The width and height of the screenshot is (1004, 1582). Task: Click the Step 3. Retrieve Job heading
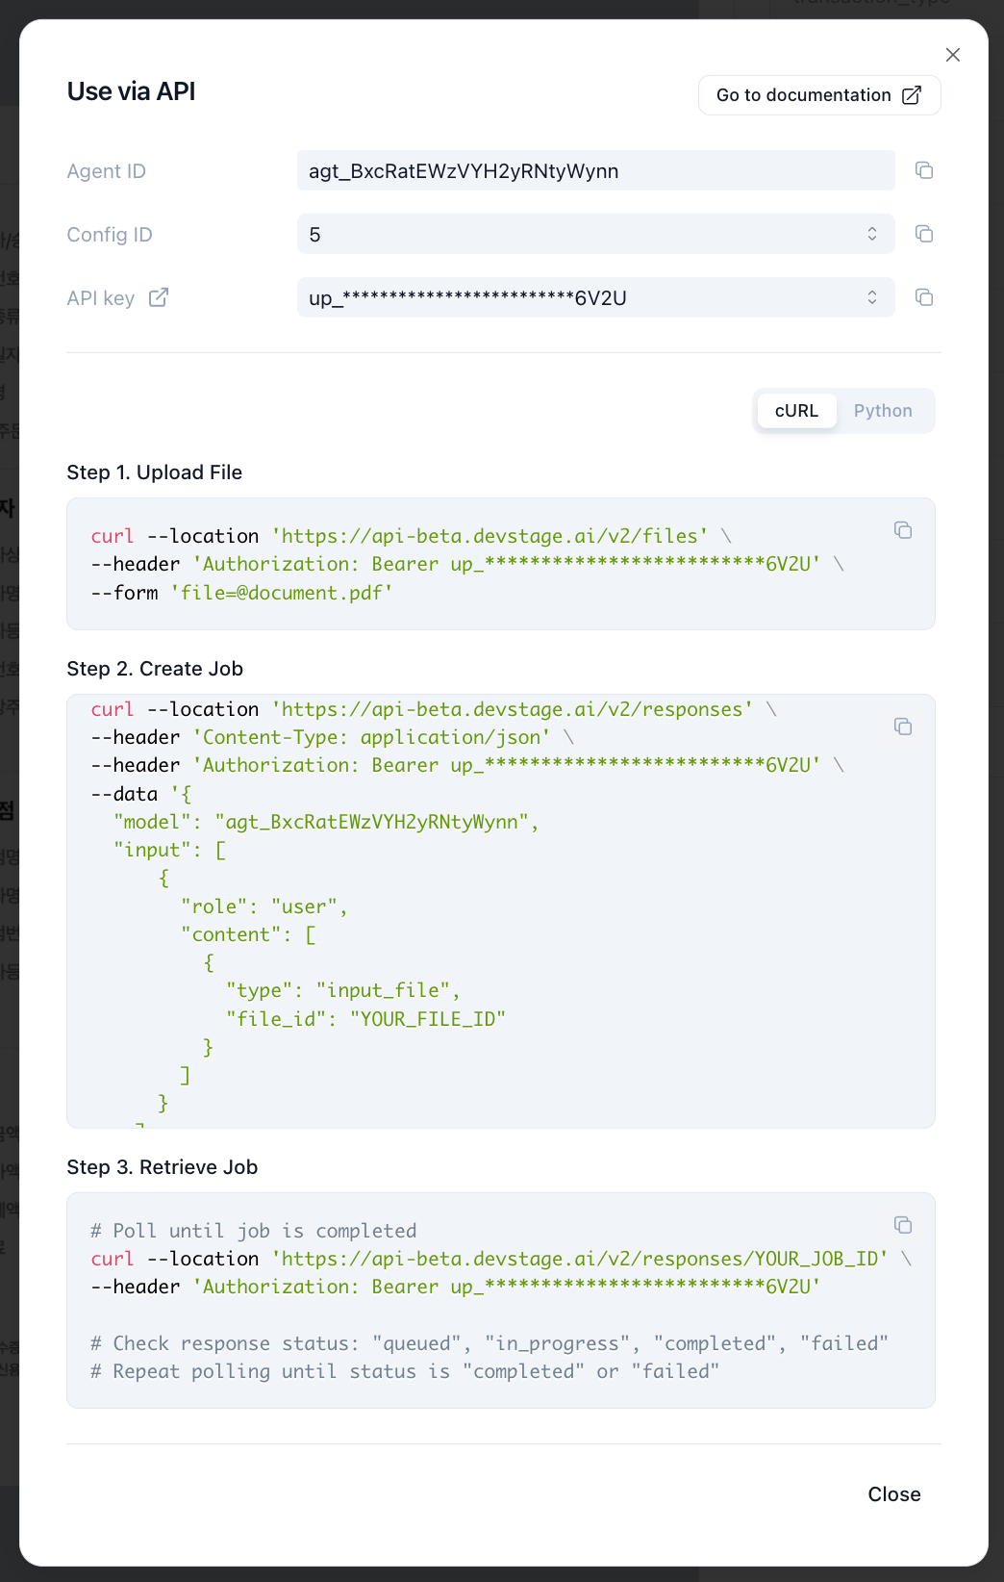point(163,1167)
